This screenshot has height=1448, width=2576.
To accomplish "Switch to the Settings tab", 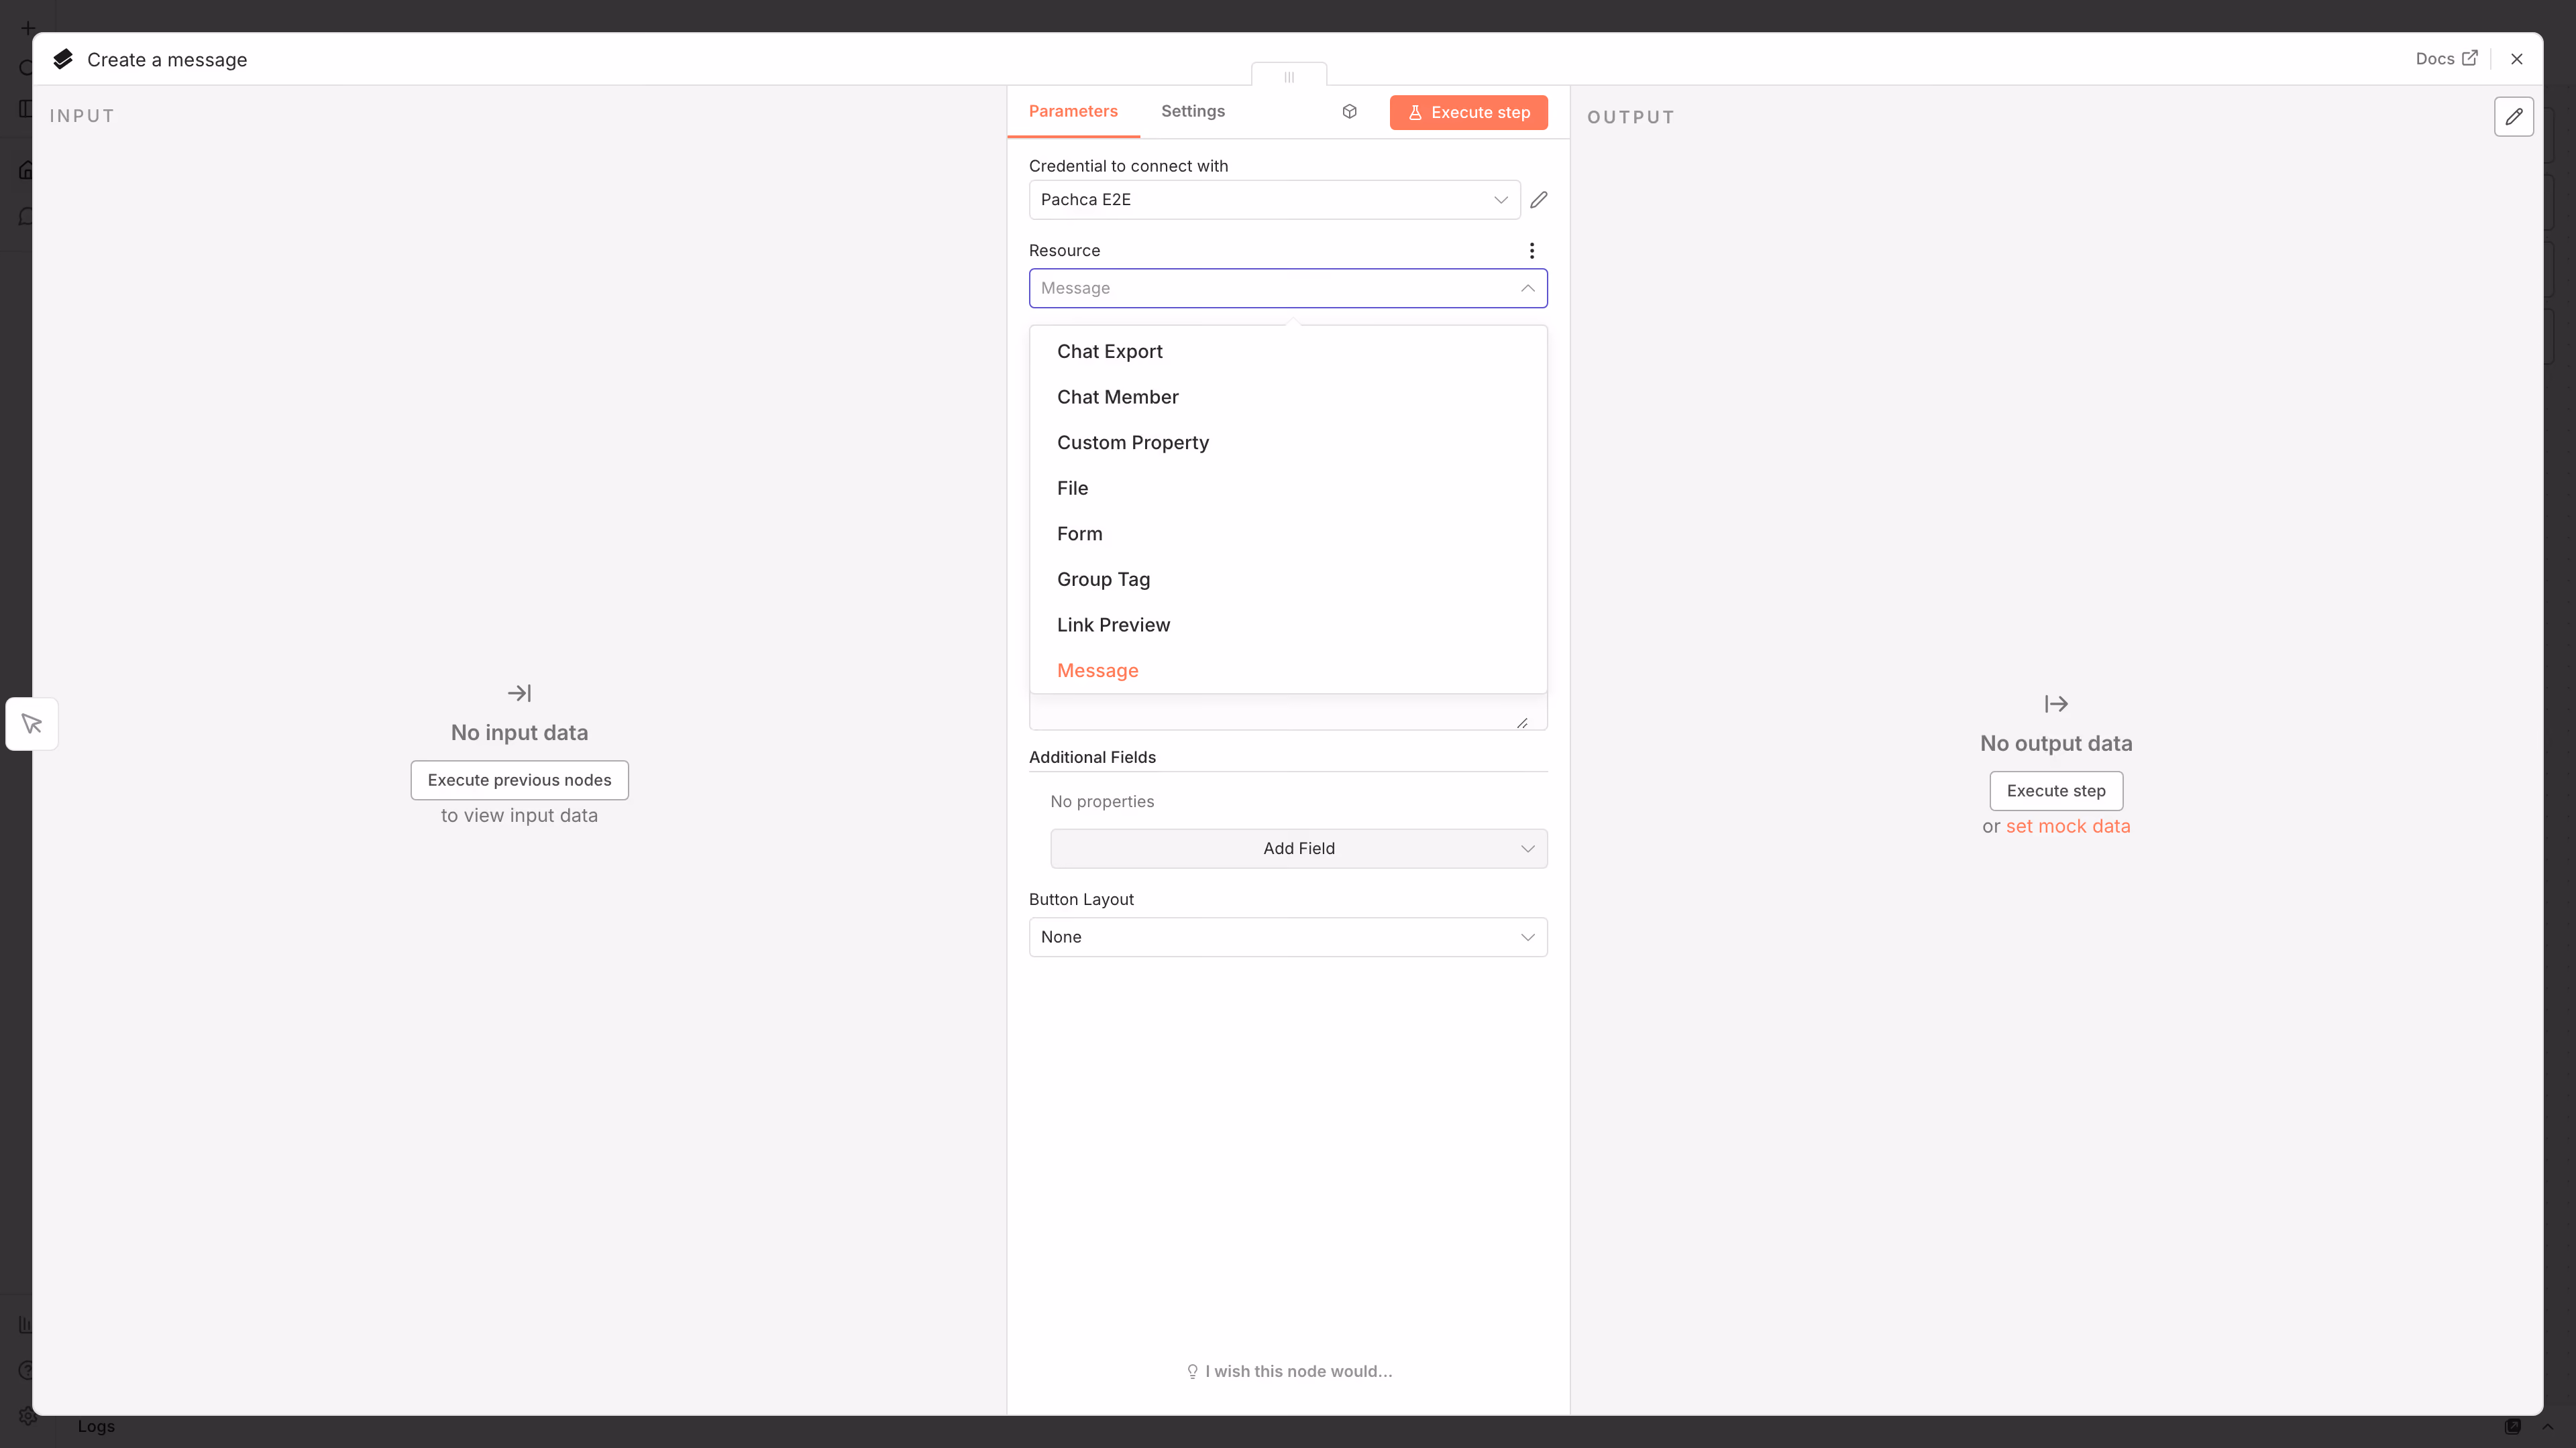I will coord(1192,111).
